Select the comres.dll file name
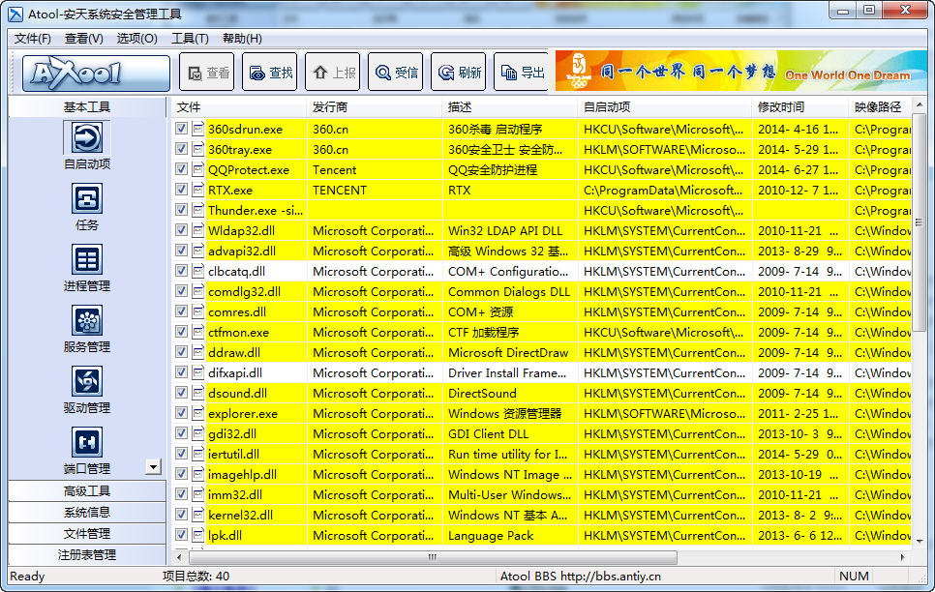This screenshot has height=592, width=935. 237,311
